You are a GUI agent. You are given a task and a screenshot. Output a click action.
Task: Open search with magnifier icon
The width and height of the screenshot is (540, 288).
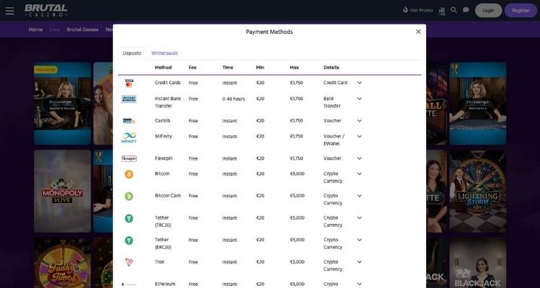[x=454, y=10]
